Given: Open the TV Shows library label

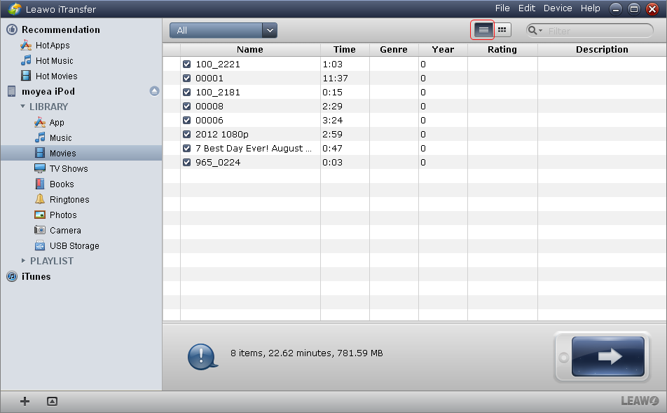Looking at the screenshot, I should point(69,168).
